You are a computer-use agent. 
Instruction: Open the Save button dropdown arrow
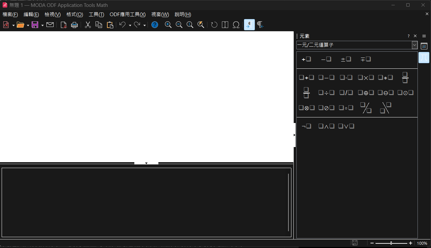[x=42, y=25]
